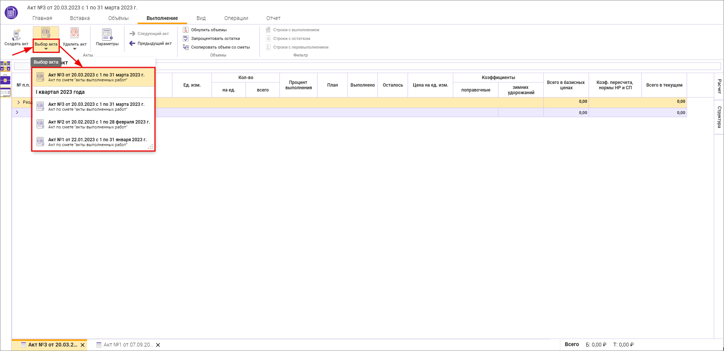Go to Предыдущий акт
The width and height of the screenshot is (724, 351).
150,44
